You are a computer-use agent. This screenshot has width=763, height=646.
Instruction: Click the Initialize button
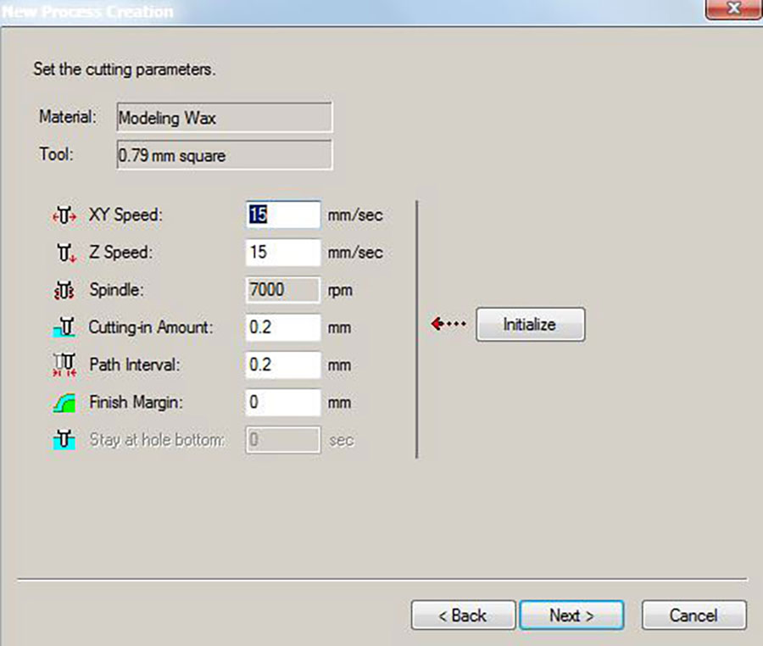(531, 325)
